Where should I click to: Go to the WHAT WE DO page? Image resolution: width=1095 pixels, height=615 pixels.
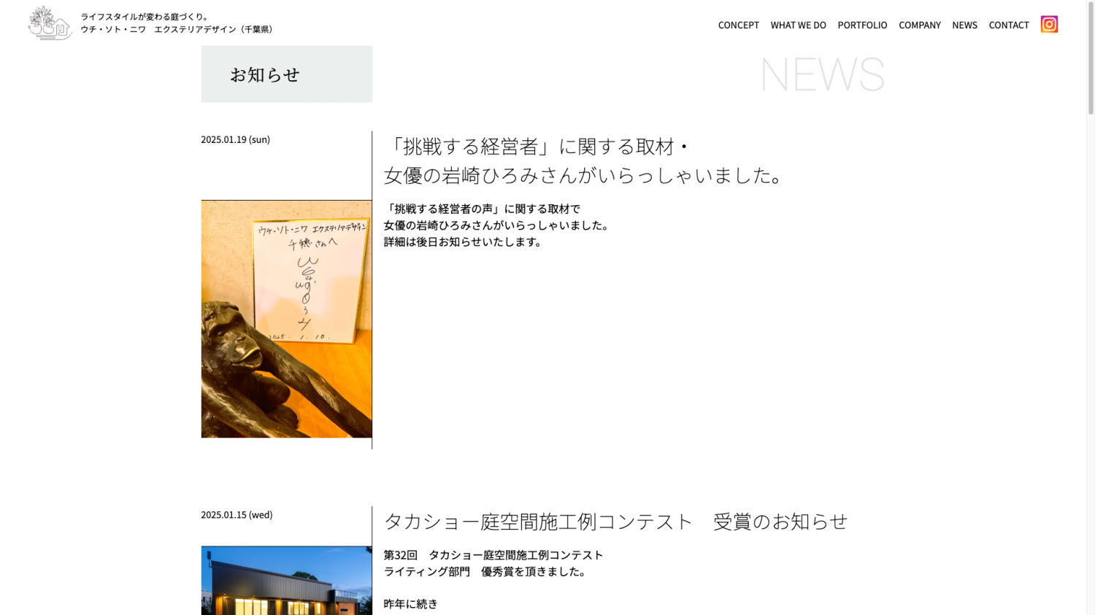pos(798,25)
